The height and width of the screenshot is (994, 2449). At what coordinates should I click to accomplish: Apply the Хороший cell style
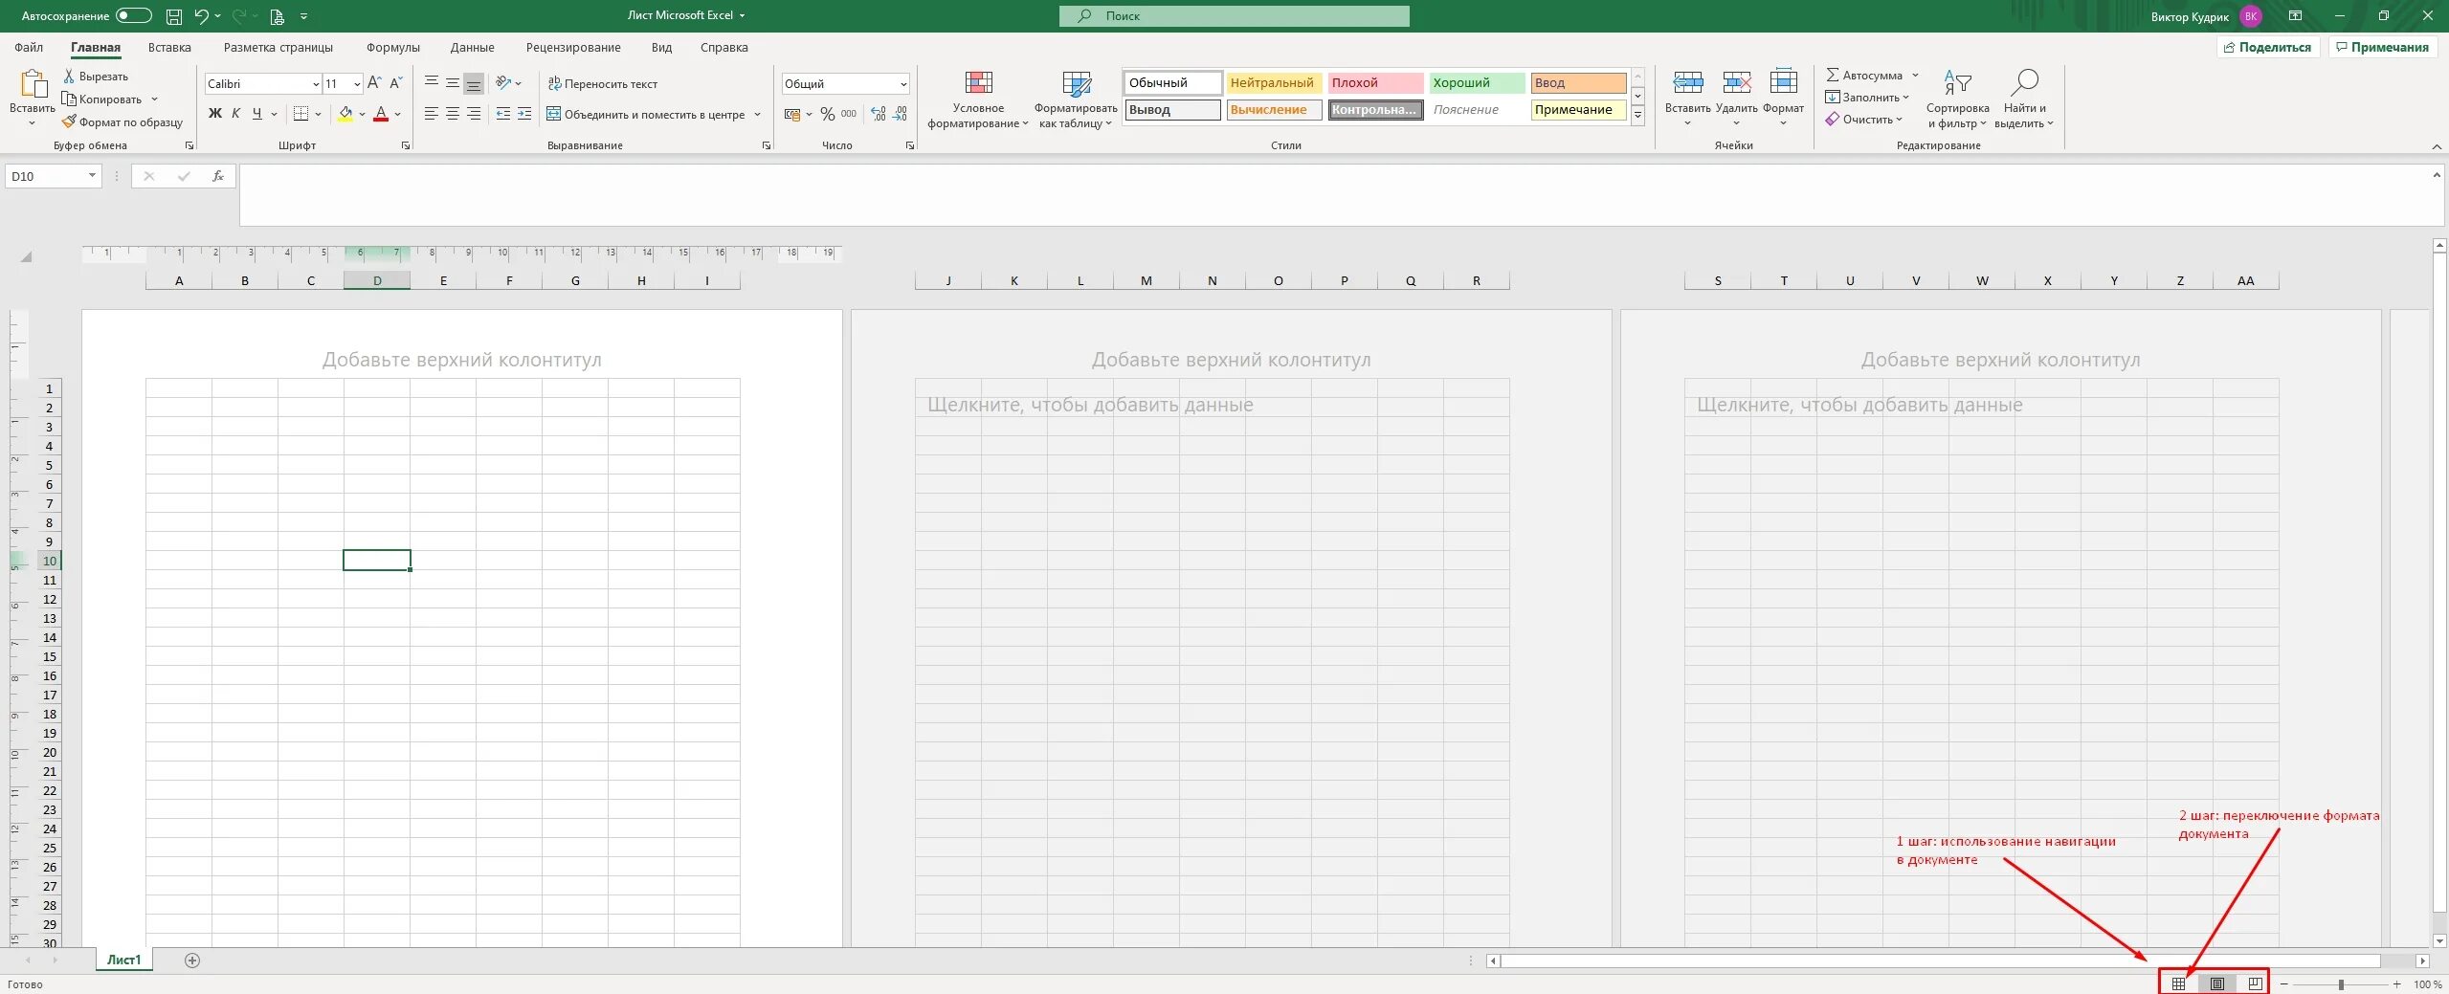[1476, 83]
